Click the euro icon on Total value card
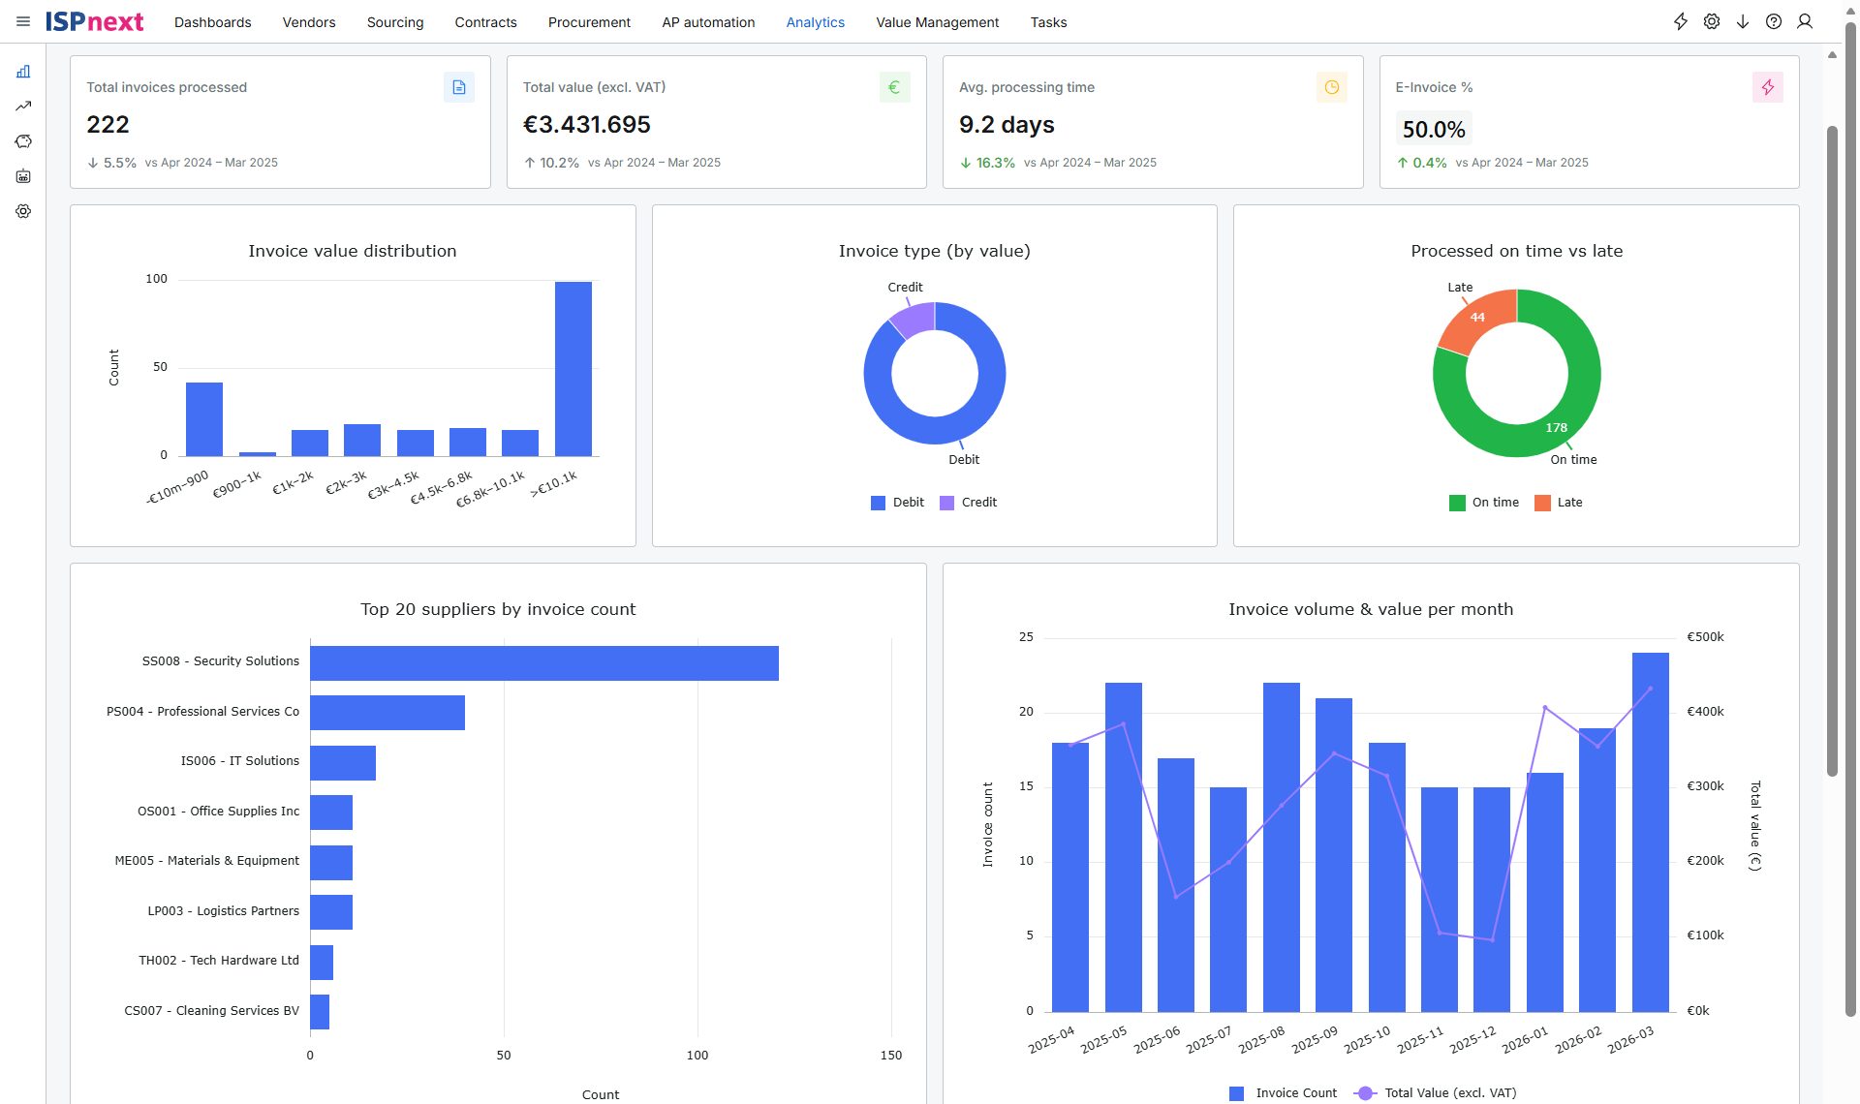Screen dimensions: 1860x1104 pos(895,87)
